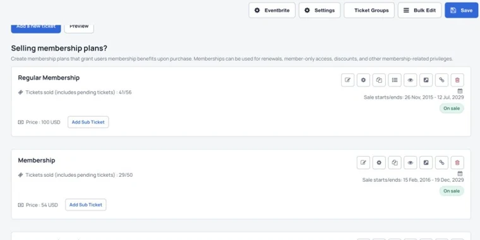Click the 'Selling membership plans?' heading
480x240 pixels.
pos(59,49)
